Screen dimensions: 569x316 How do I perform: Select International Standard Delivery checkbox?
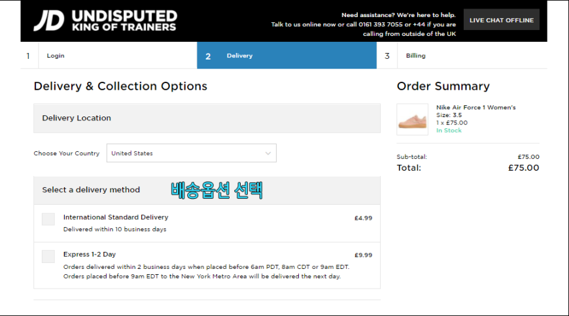[x=48, y=219]
